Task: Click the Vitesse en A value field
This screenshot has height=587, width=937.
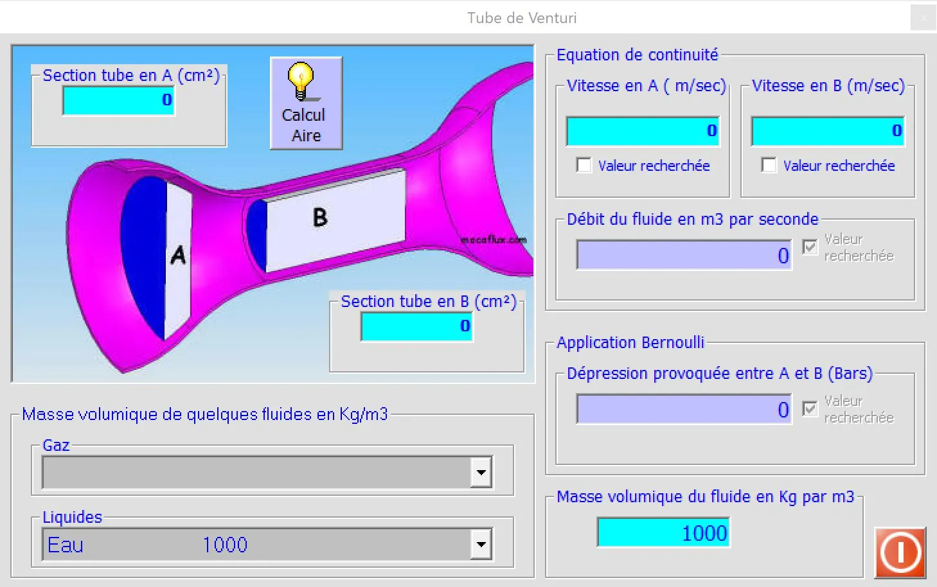Action: coord(642,130)
